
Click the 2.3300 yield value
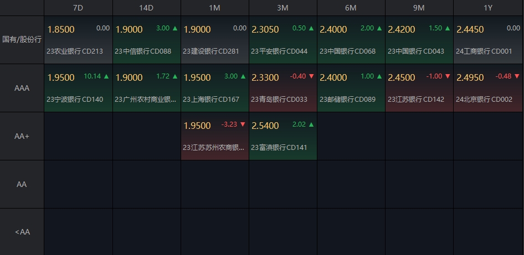tap(265, 77)
